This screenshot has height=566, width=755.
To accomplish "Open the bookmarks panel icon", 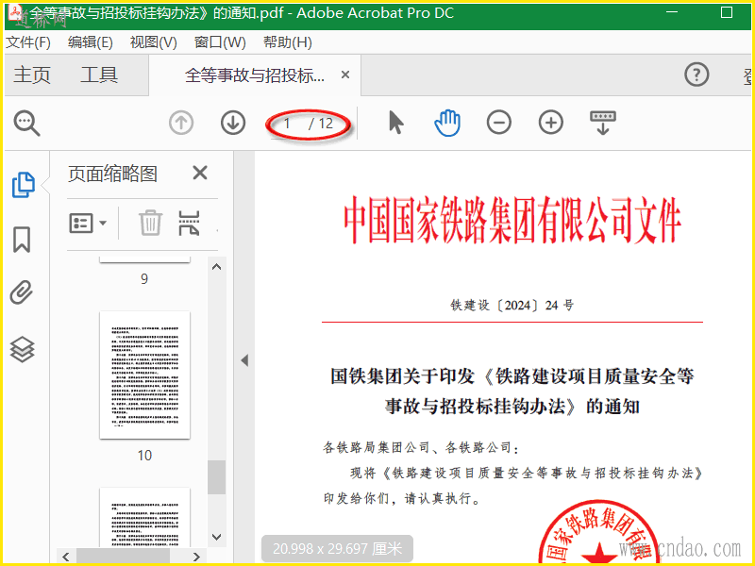I will pos(22,240).
